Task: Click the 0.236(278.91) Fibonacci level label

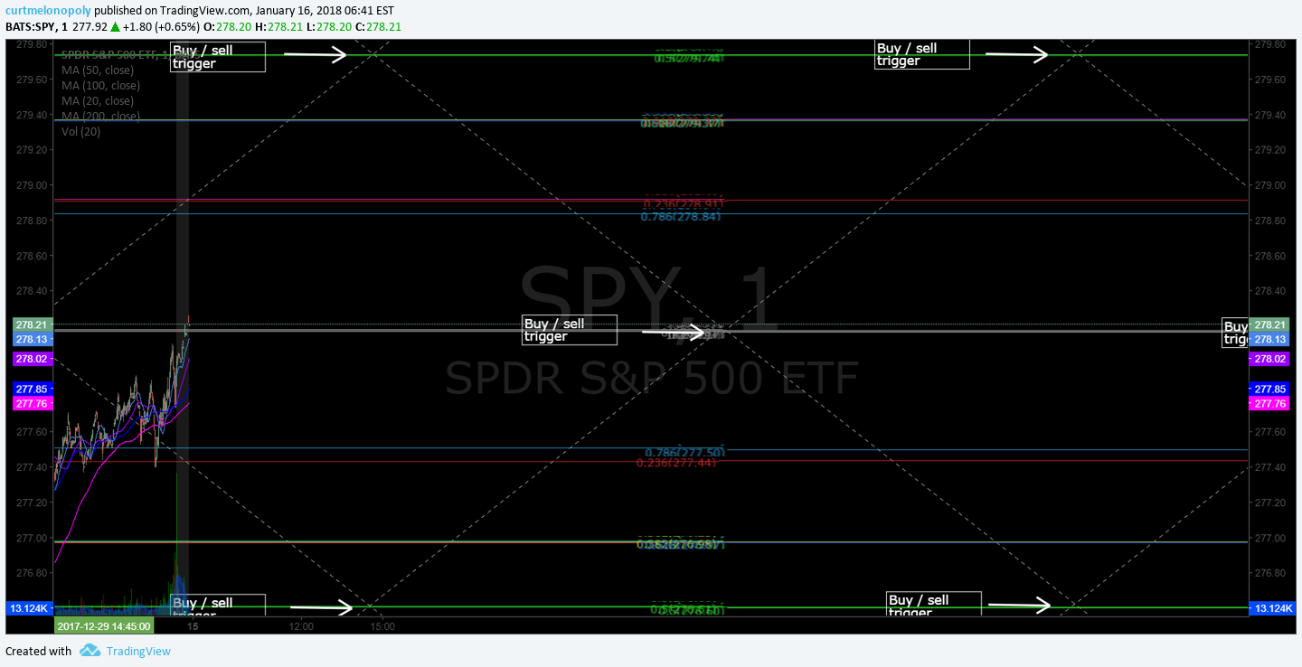Action: [685, 204]
